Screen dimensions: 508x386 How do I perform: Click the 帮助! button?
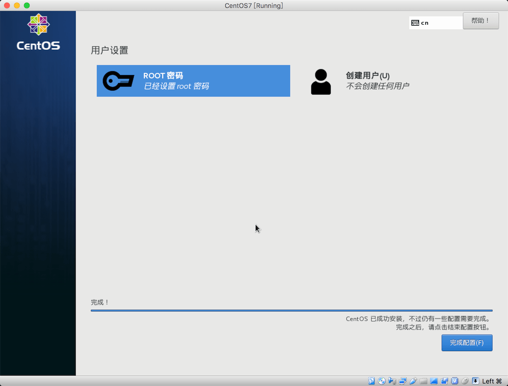480,20
